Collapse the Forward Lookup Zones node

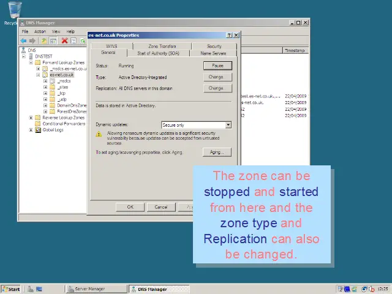pyautogui.click(x=31, y=62)
